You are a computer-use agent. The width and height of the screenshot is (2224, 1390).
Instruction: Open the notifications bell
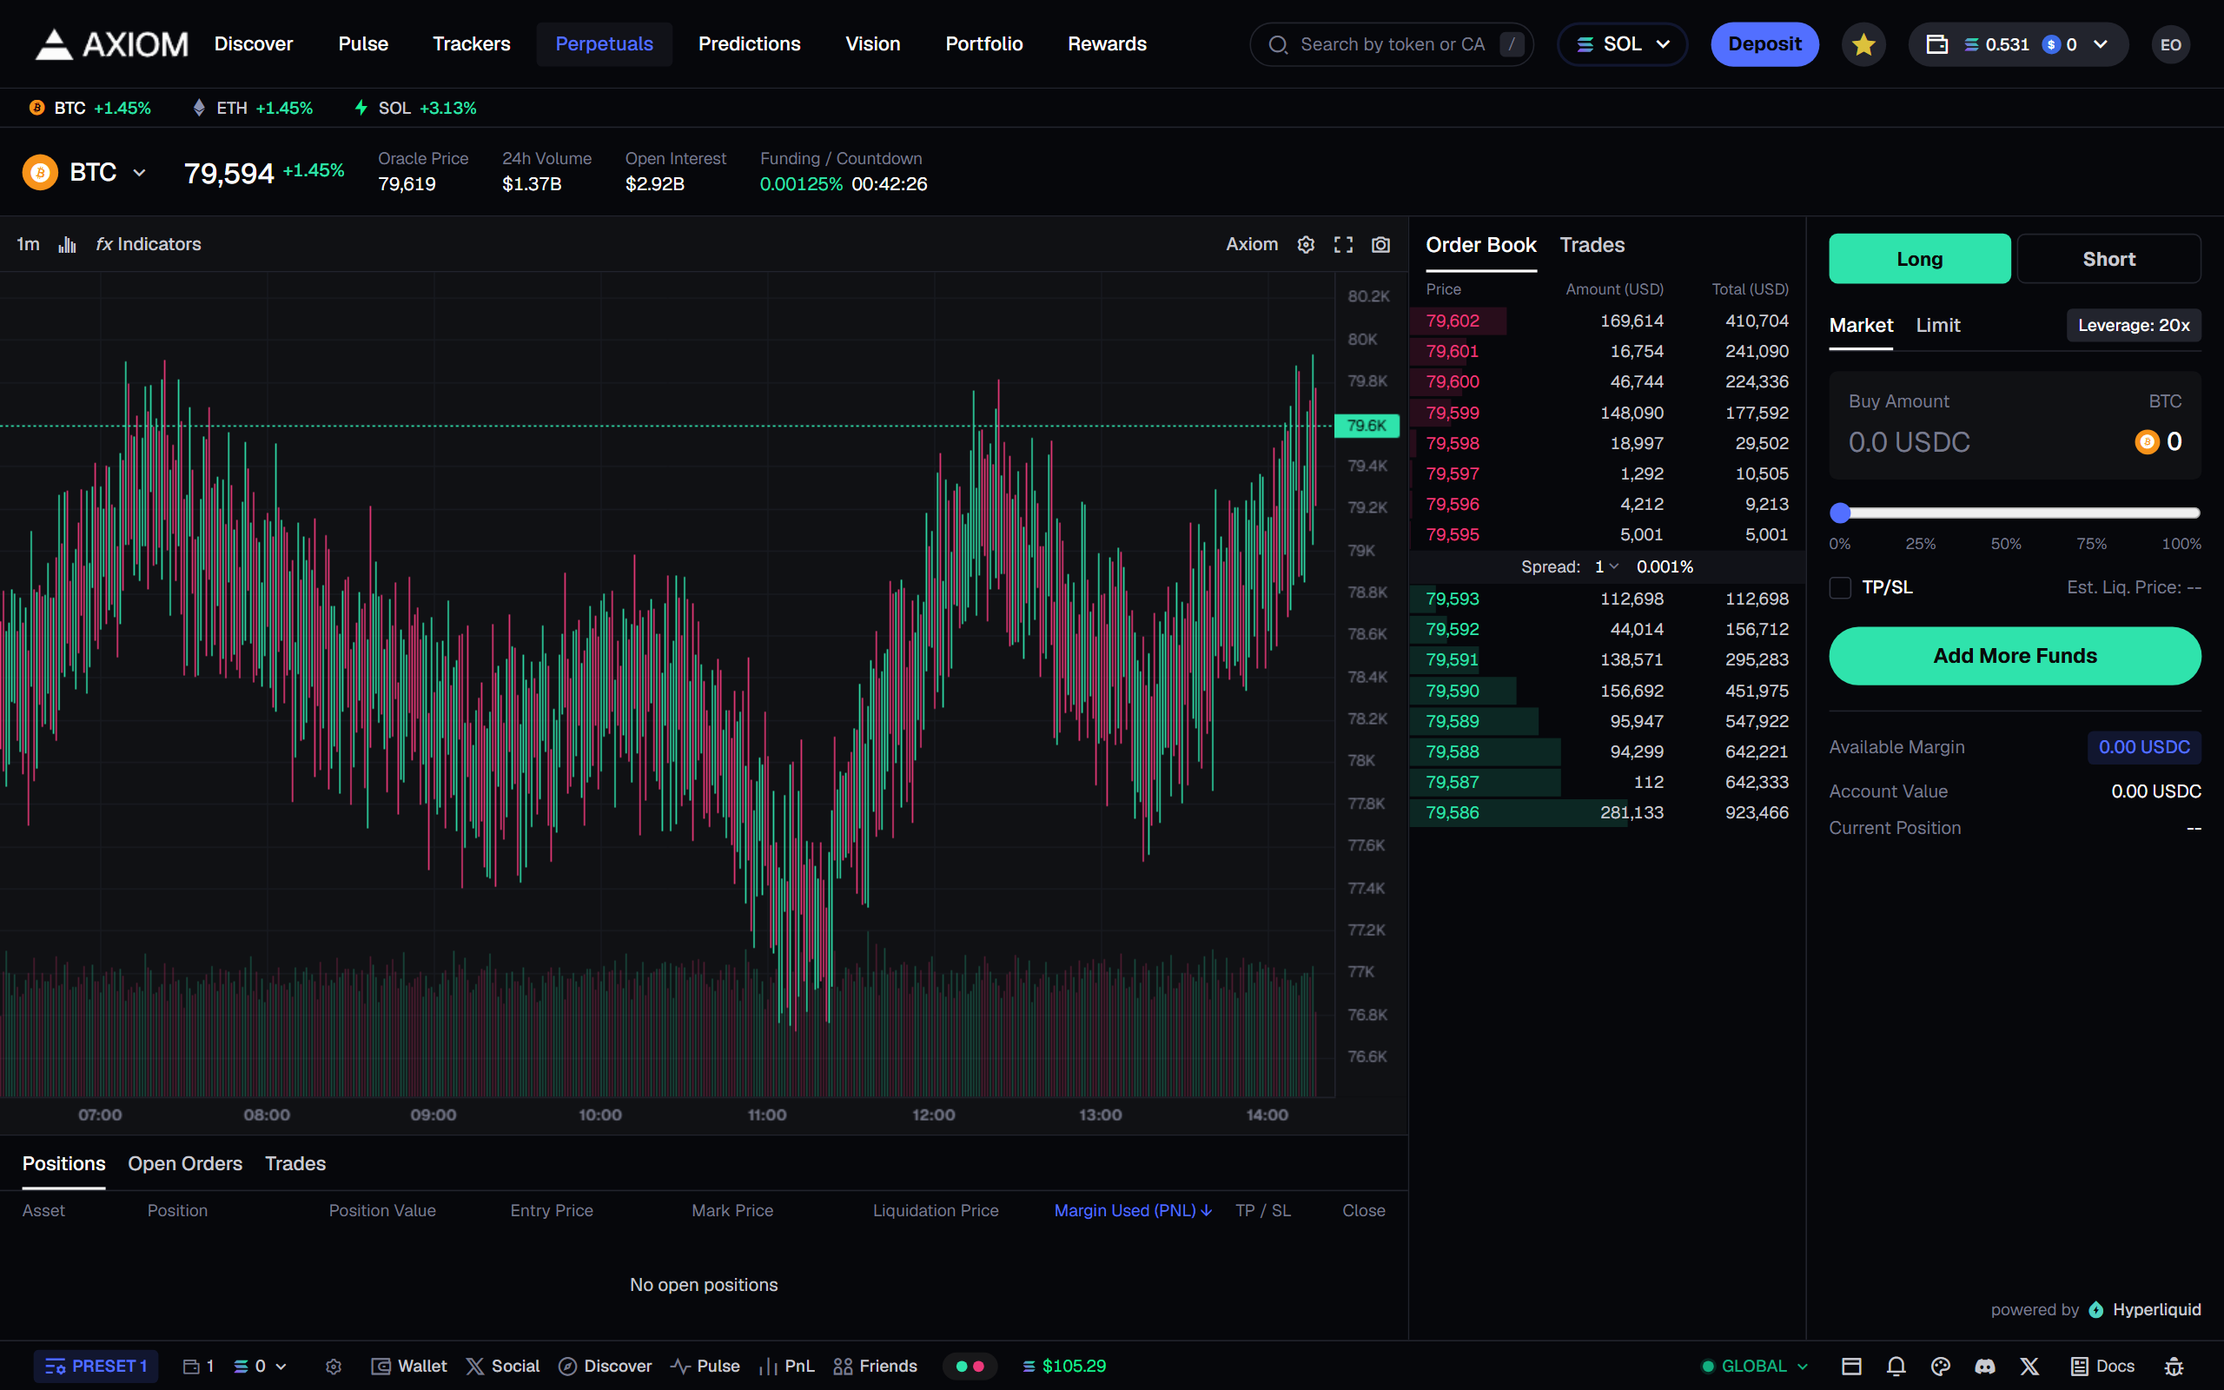point(1896,1366)
